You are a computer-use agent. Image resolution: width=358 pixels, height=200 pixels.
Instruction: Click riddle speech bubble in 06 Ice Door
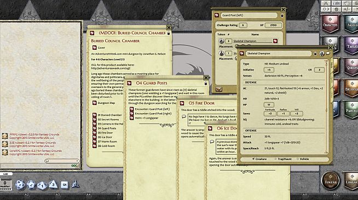[212, 142]
